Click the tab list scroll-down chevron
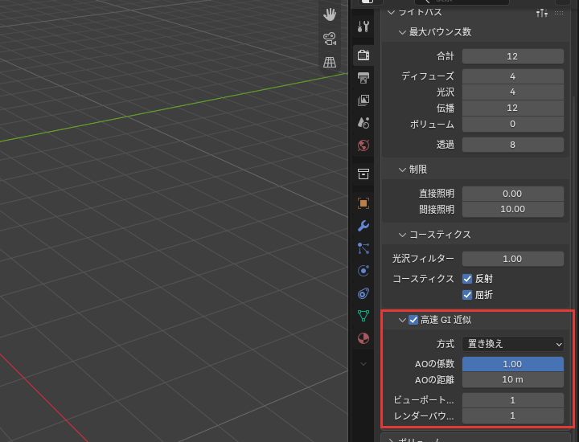 pyautogui.click(x=363, y=364)
